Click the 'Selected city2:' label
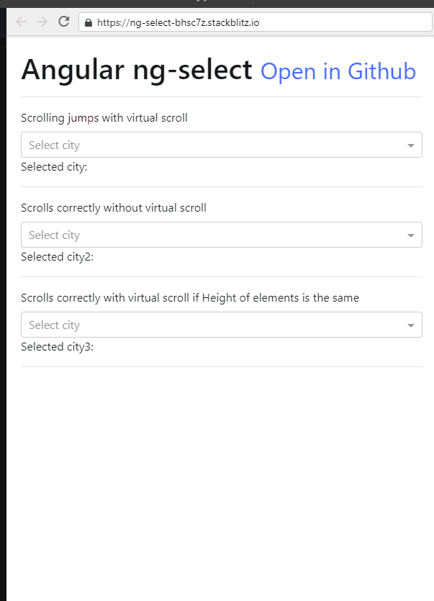This screenshot has height=601, width=434. pyautogui.click(x=57, y=256)
